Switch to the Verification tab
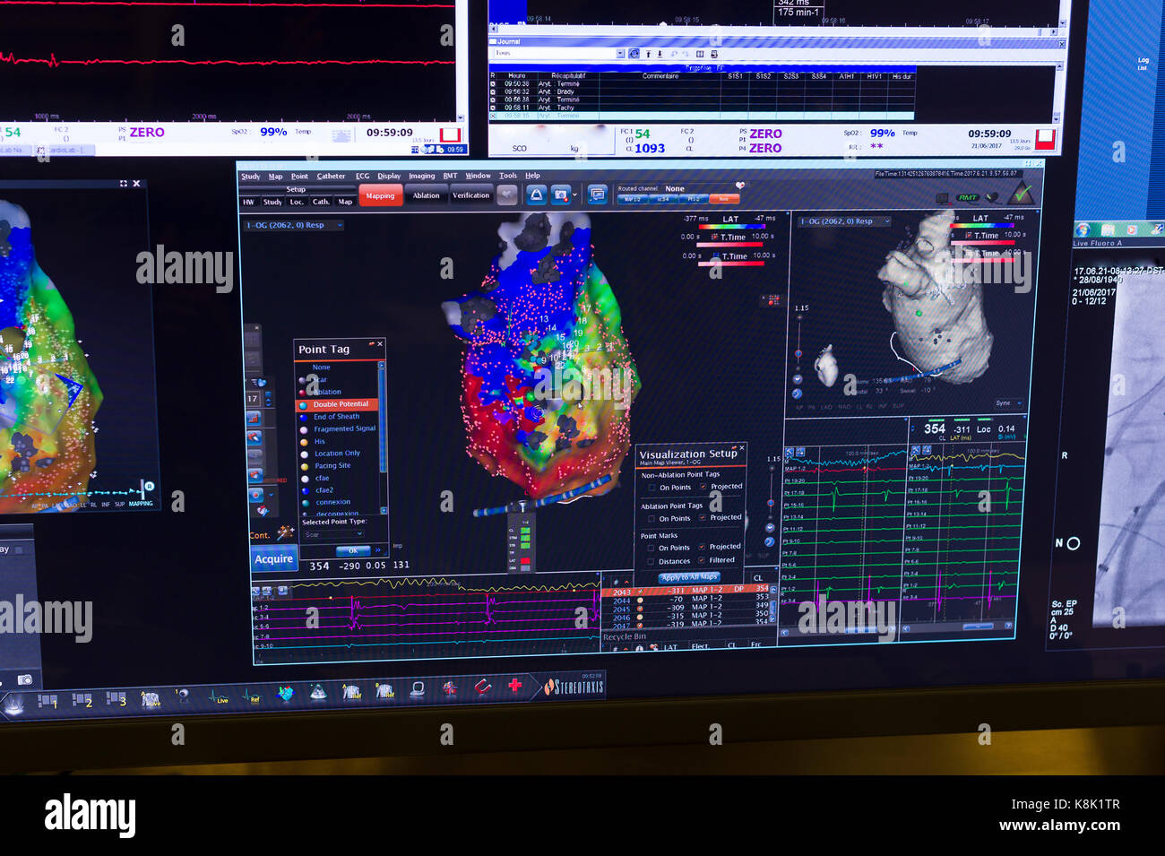The height and width of the screenshot is (856, 1165). click(x=470, y=195)
